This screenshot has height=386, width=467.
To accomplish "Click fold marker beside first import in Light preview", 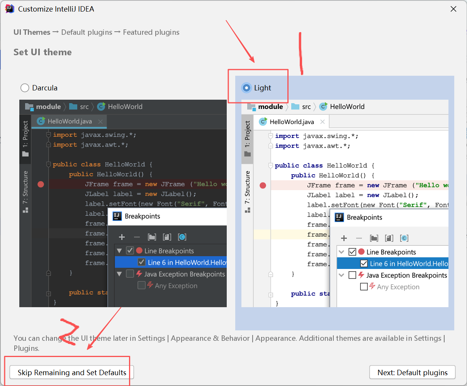I will click(271, 136).
